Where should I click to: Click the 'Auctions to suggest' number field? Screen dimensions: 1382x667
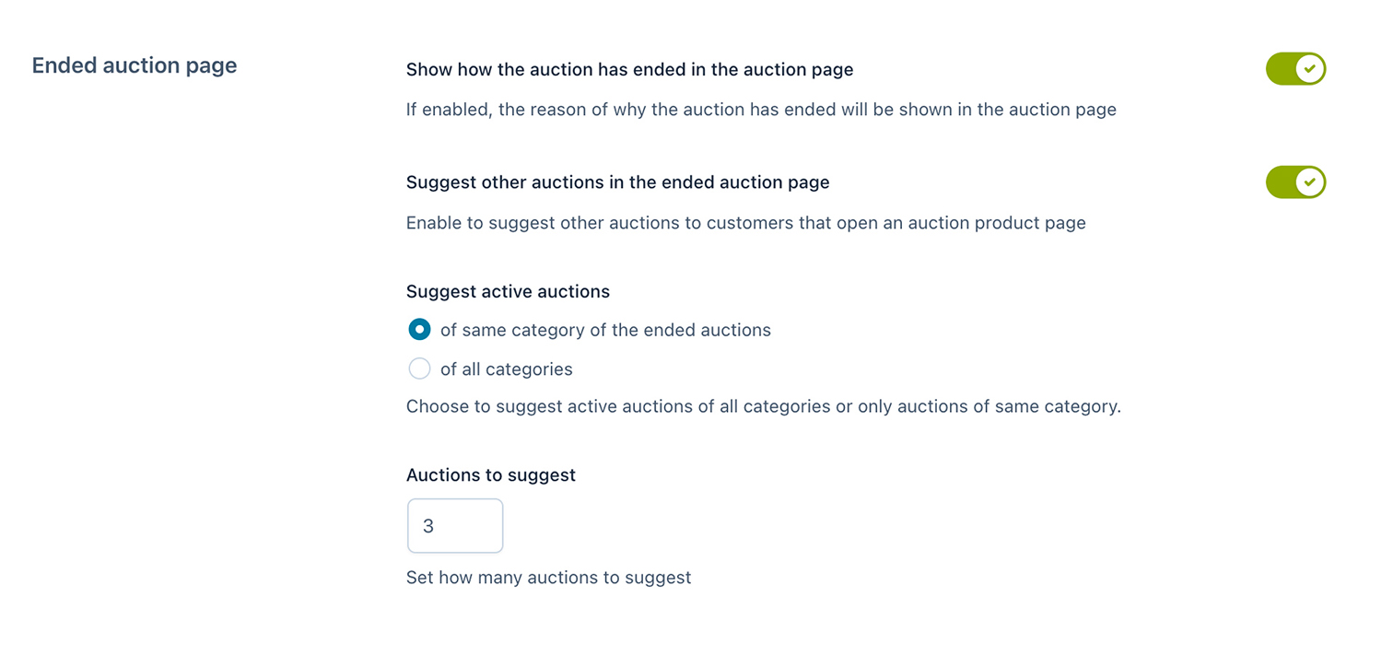point(455,526)
